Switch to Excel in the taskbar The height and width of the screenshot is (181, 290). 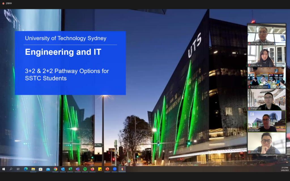[x=70, y=169]
